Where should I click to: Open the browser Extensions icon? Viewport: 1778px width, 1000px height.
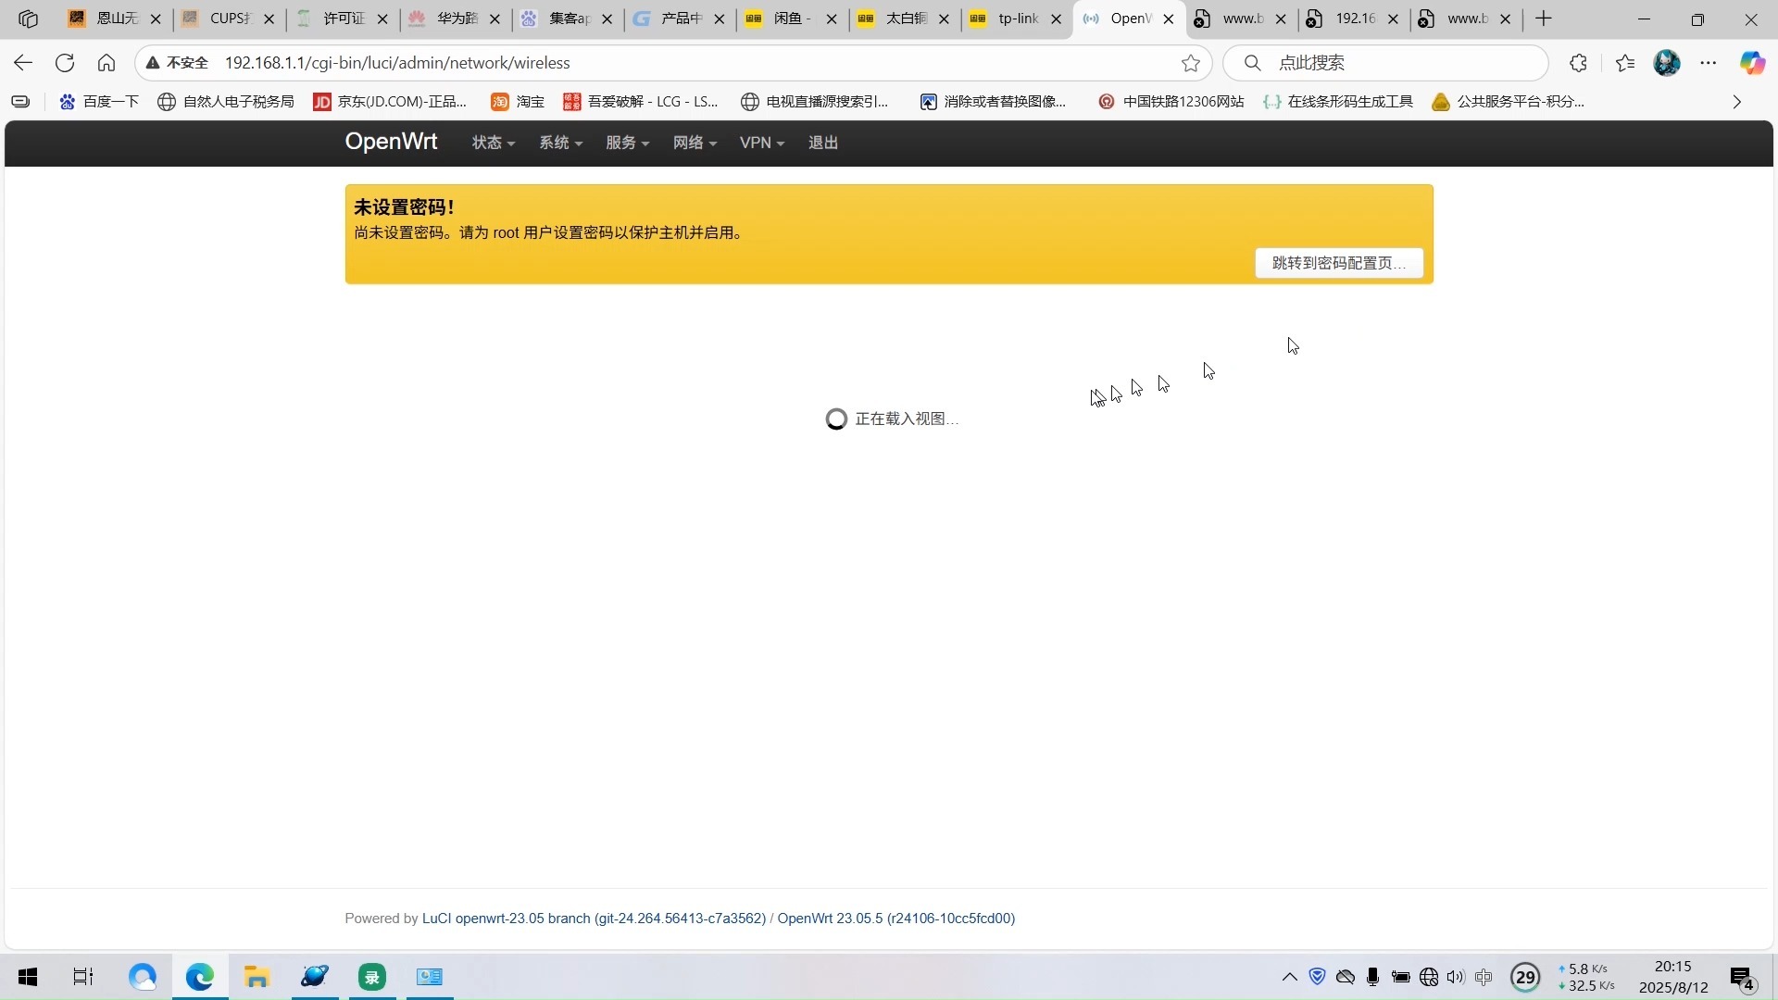(x=1578, y=63)
